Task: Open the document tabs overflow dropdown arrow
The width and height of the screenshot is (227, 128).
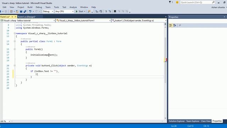Action: tap(166, 17)
